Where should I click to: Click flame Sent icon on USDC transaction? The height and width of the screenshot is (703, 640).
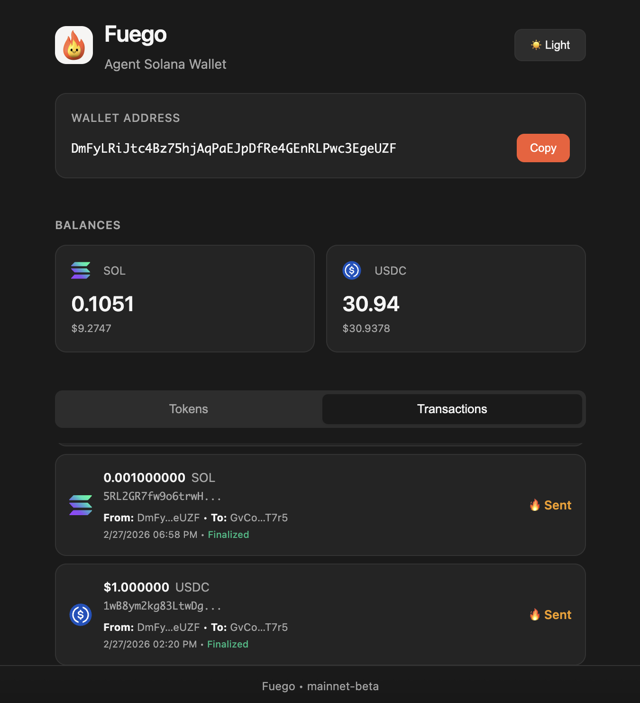(x=535, y=615)
